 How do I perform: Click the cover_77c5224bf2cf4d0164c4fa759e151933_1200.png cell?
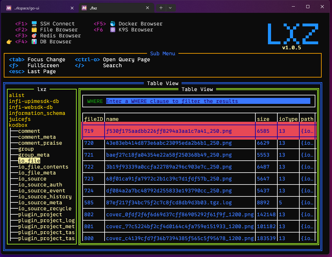180,226
